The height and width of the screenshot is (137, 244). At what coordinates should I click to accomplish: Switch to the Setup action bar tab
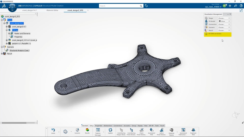pyautogui.click(x=91, y=126)
